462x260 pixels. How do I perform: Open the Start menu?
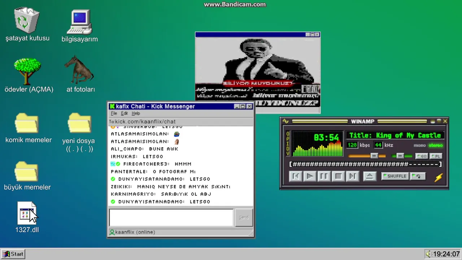(13, 254)
